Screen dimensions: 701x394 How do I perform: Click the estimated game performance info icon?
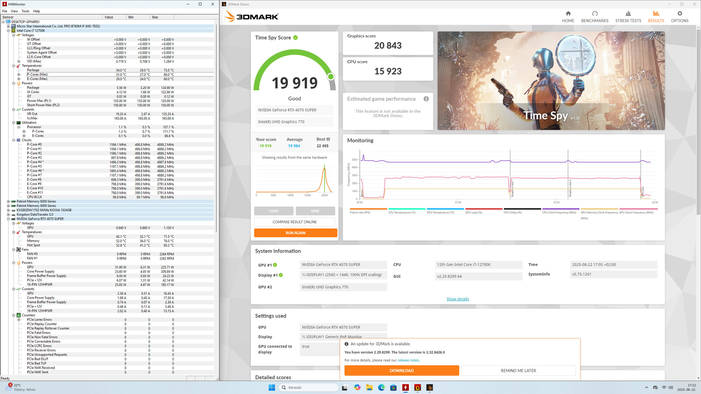(426, 99)
